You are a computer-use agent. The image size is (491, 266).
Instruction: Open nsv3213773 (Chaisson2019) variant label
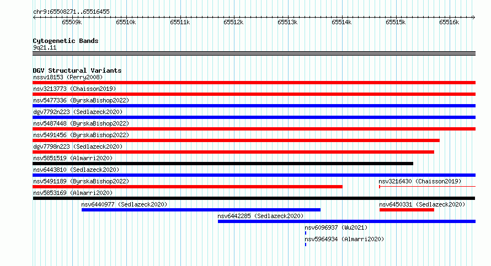pyautogui.click(x=74, y=89)
